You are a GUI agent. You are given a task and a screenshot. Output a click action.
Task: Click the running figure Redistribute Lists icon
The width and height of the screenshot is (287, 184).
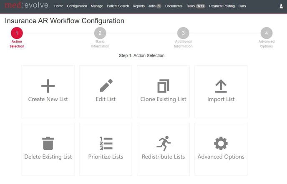tap(163, 143)
